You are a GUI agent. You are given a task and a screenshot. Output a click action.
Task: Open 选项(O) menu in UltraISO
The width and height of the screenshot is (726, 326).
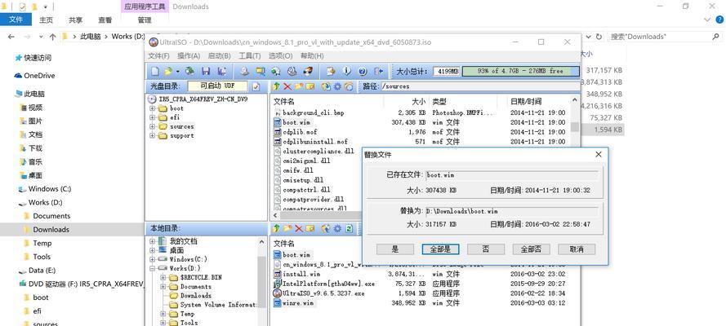(281, 56)
